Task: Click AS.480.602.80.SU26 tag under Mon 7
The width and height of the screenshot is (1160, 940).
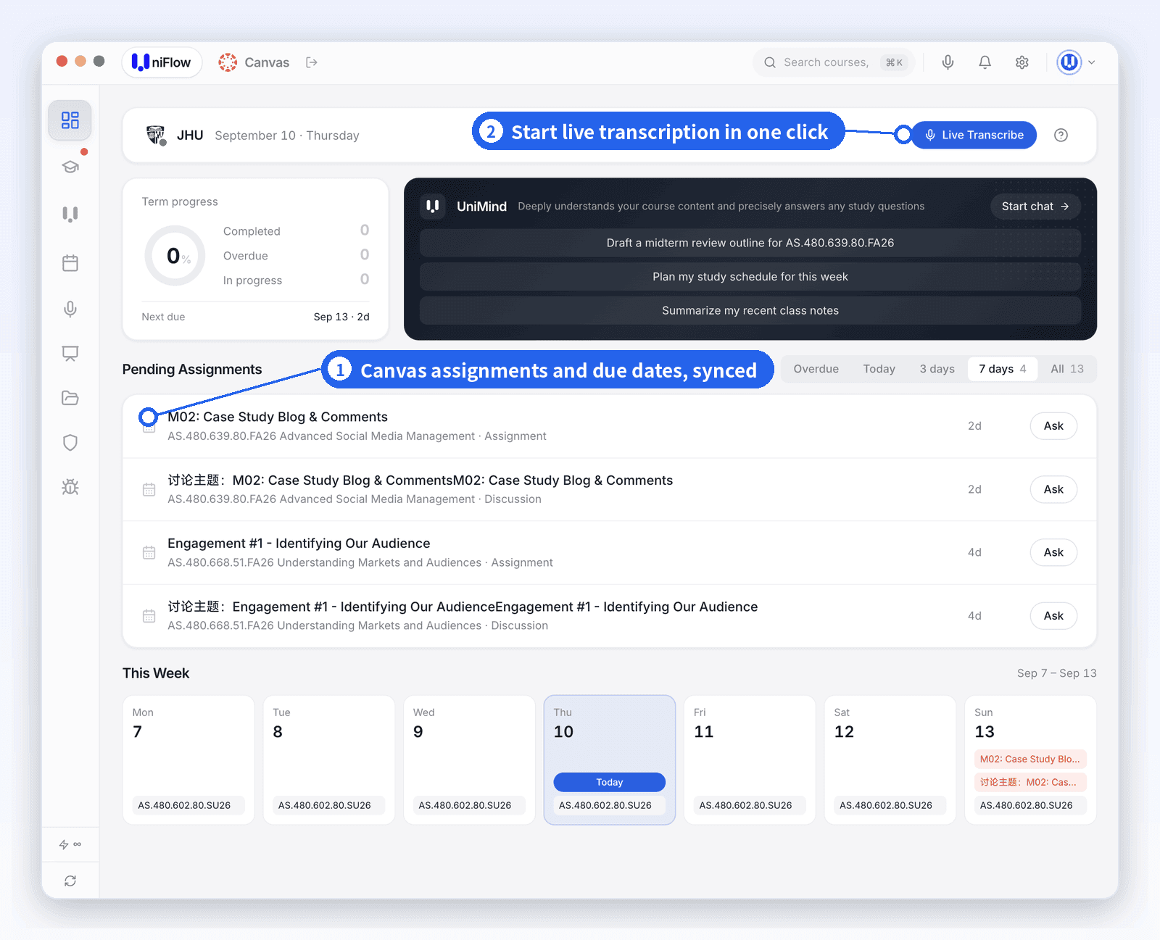Action: tap(188, 805)
